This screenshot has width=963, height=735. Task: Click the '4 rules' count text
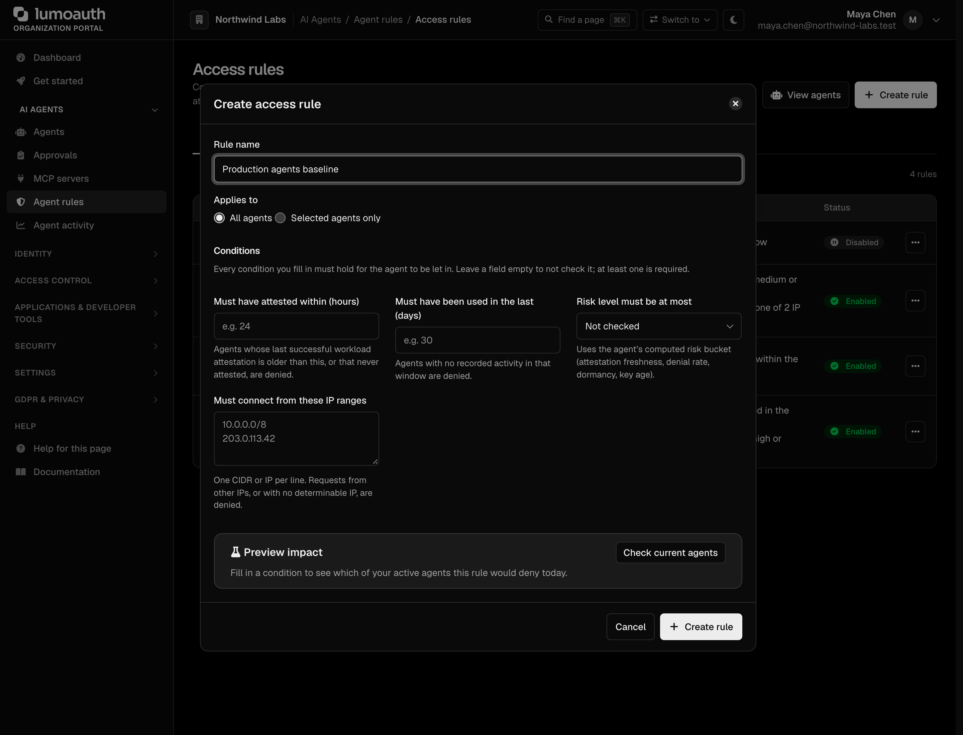(923, 174)
